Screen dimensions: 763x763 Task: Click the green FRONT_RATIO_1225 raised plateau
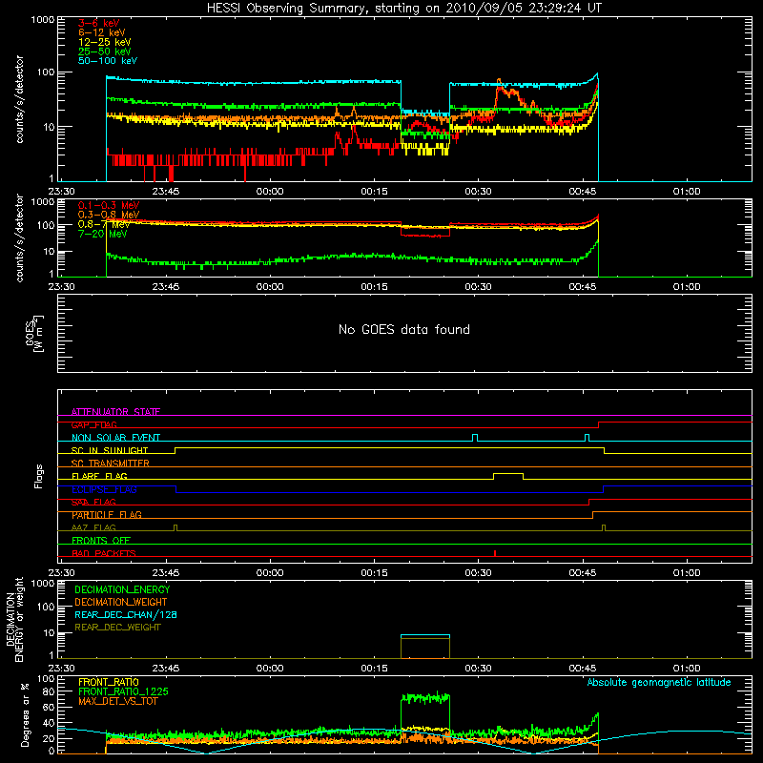[425, 699]
